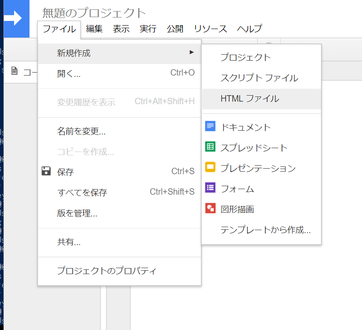362x330 pixels.
Task: Click the red 図形描画 icon
Action: [210, 208]
